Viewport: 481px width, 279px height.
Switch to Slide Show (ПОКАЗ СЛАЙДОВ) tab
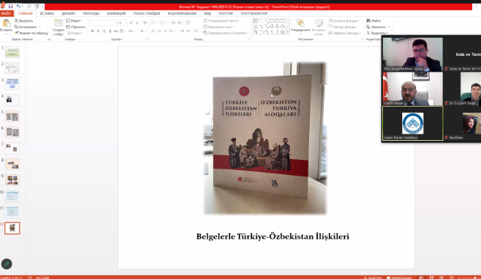click(146, 14)
